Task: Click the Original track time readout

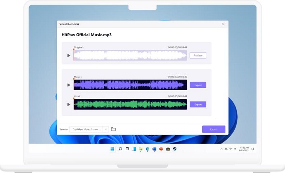Action: [178, 47]
